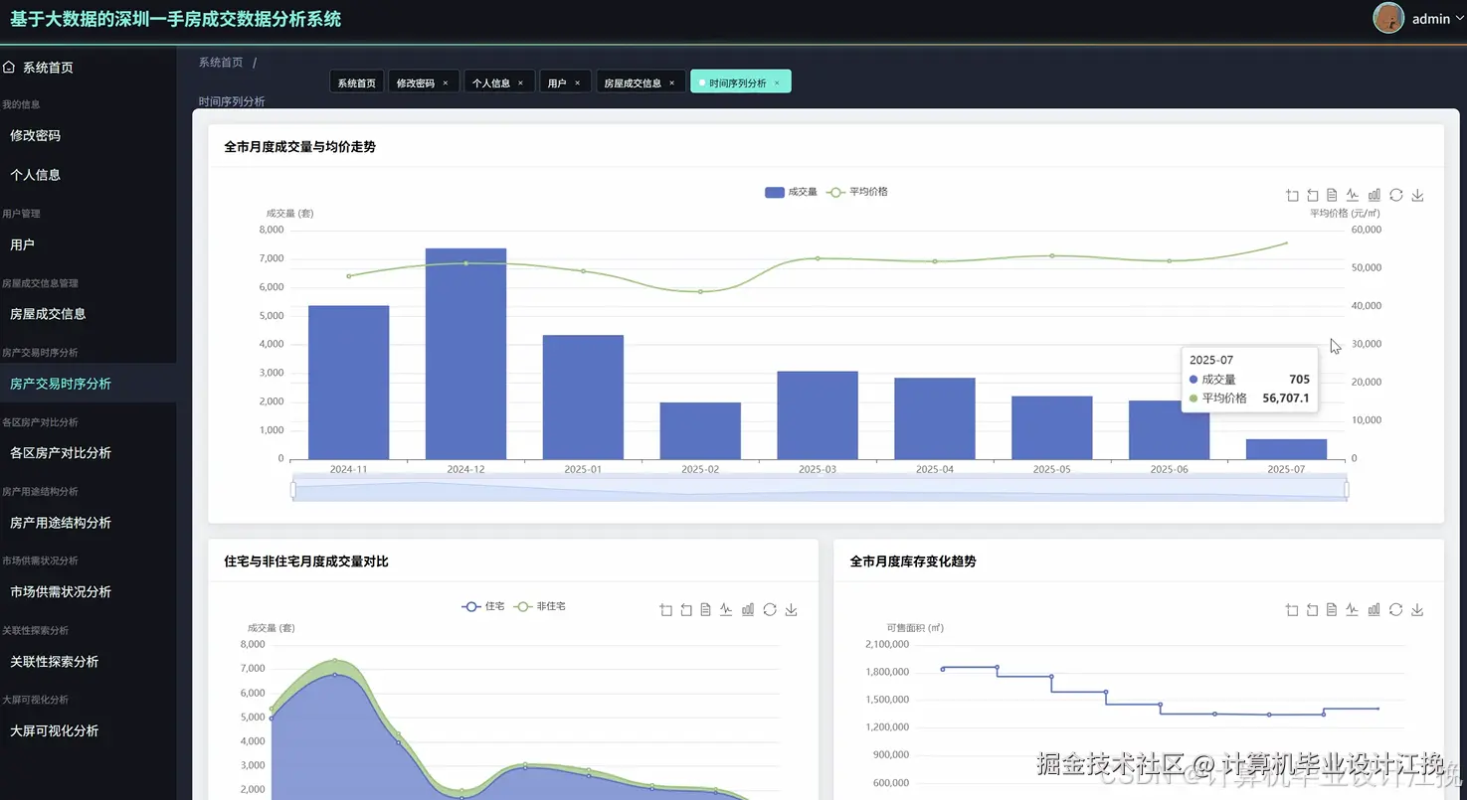The width and height of the screenshot is (1467, 800).
Task: Switch to the 系统首页 tab
Action: [357, 82]
